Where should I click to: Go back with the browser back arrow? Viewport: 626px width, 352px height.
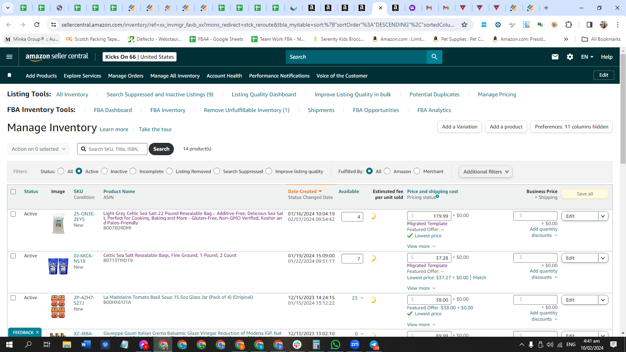(x=9, y=25)
